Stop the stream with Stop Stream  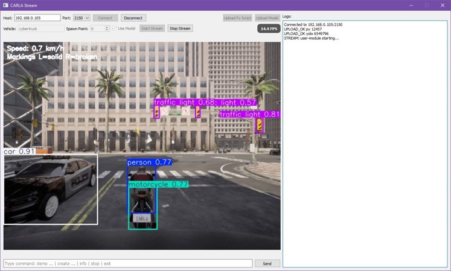point(180,28)
